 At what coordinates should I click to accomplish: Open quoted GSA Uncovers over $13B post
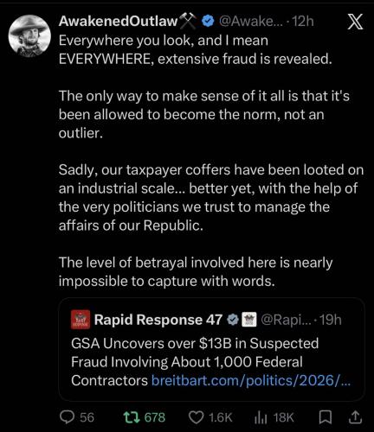pyautogui.click(x=211, y=349)
